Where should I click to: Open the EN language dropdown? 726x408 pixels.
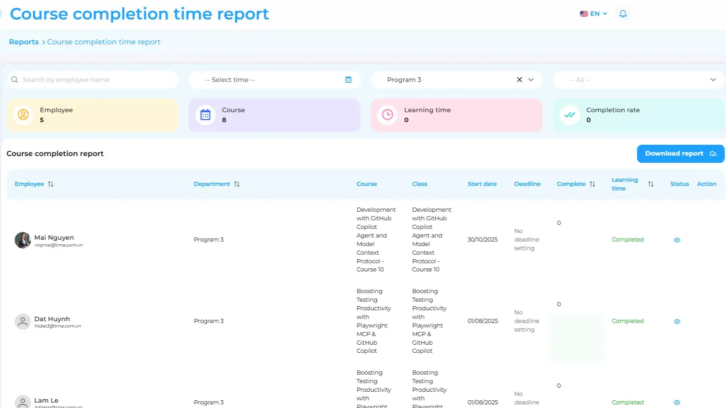point(594,14)
